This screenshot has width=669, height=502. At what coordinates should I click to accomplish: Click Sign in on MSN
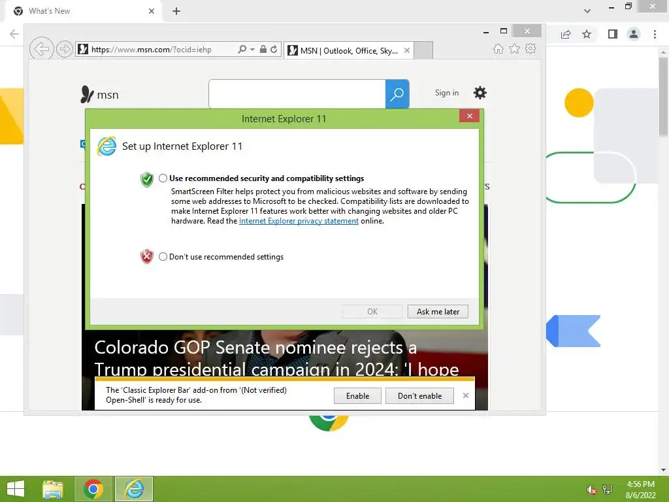click(447, 93)
